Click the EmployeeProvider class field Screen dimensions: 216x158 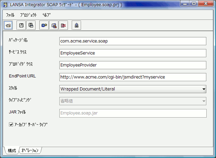[133, 65]
